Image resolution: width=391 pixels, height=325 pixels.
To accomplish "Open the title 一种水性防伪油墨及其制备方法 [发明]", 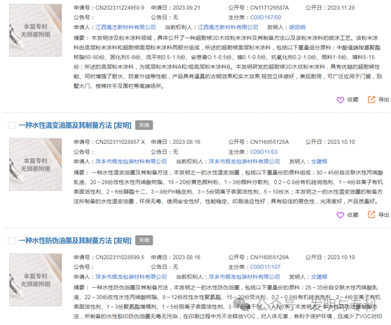I will click(x=75, y=241).
